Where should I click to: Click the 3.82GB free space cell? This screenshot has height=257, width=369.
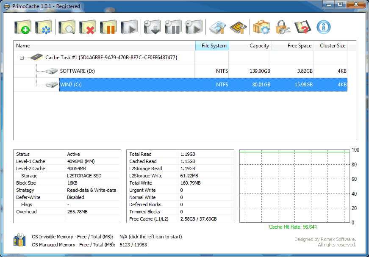tap(305, 71)
